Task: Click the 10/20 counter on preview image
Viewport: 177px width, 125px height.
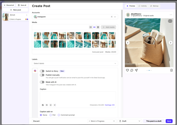Action: [170, 21]
